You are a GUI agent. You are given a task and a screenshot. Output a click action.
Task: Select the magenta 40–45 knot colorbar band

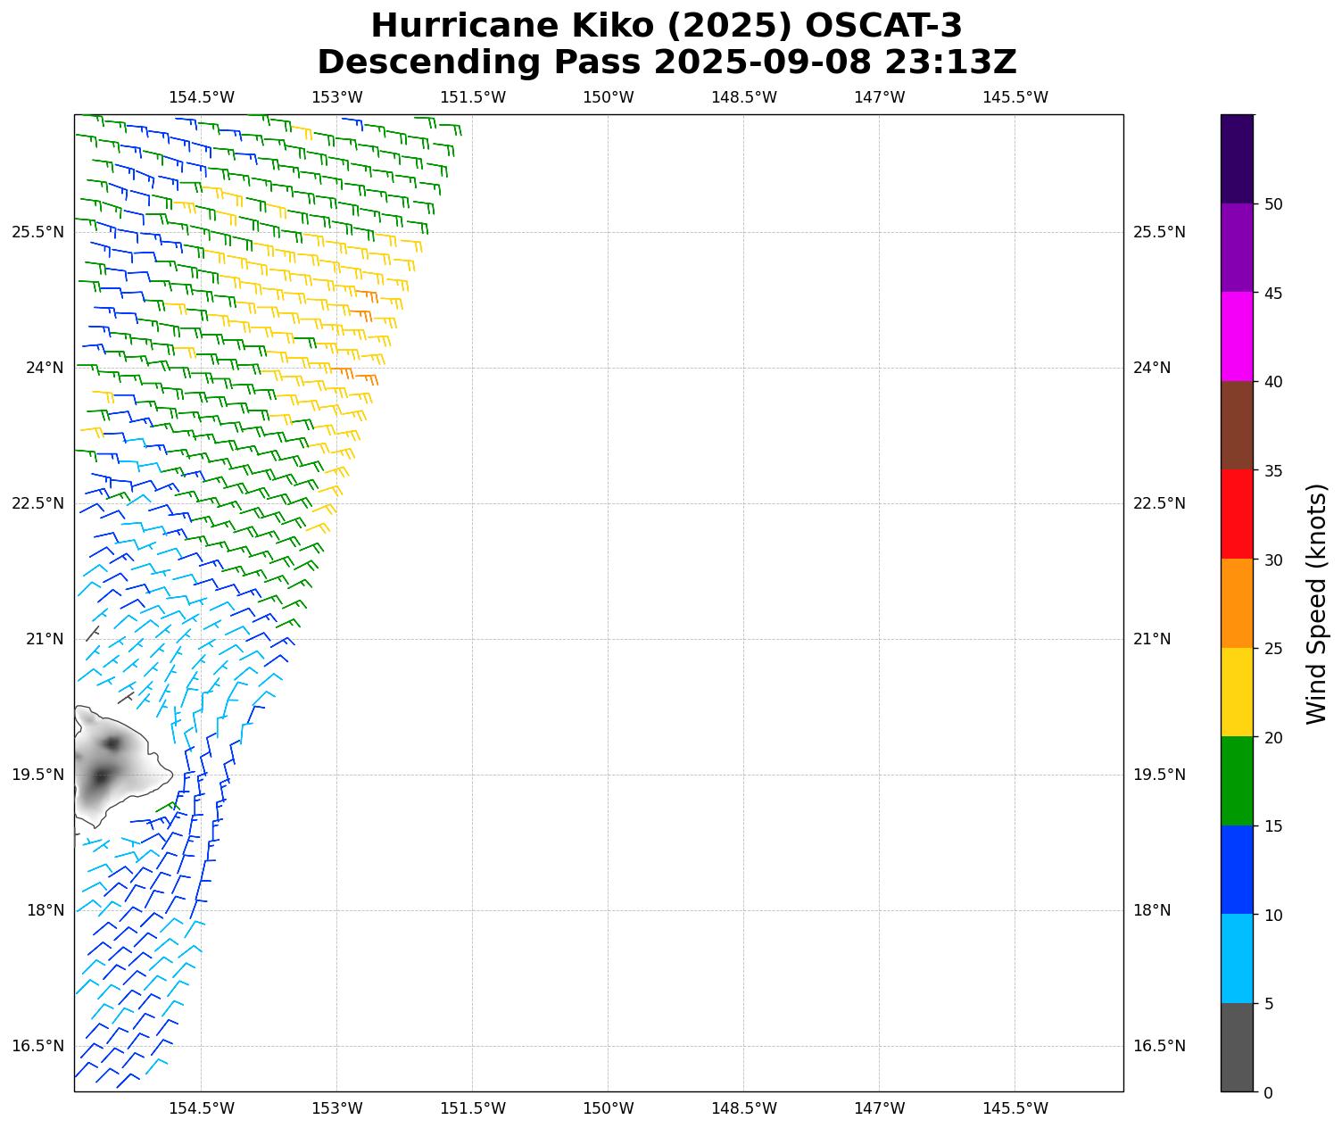pyautogui.click(x=1237, y=336)
